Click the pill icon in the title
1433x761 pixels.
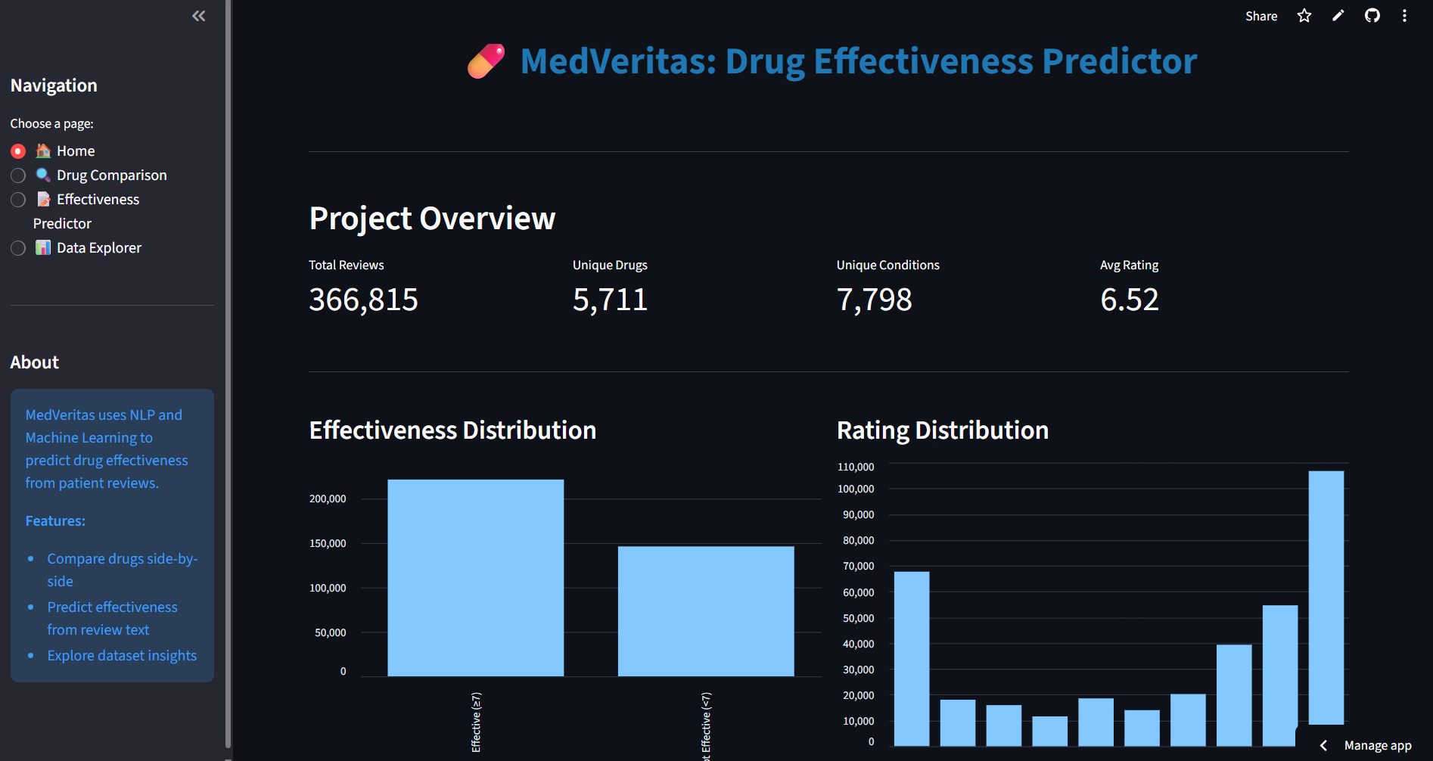point(485,61)
